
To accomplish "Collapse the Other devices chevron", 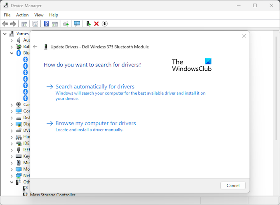I will click(x=12, y=182).
